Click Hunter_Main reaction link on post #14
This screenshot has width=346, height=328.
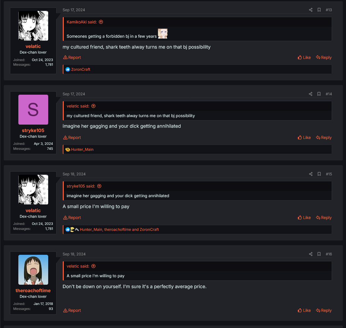click(x=82, y=150)
